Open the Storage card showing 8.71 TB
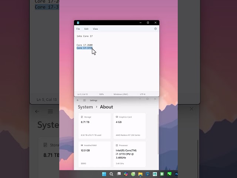Screen dimensions: 237x178 click(95, 126)
